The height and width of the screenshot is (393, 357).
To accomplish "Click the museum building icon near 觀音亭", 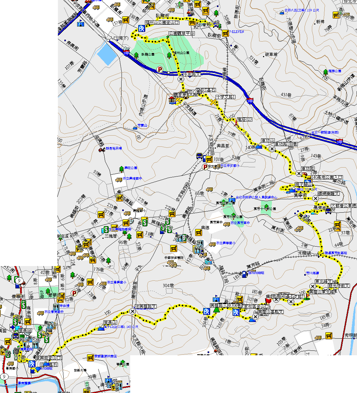I will [172, 100].
